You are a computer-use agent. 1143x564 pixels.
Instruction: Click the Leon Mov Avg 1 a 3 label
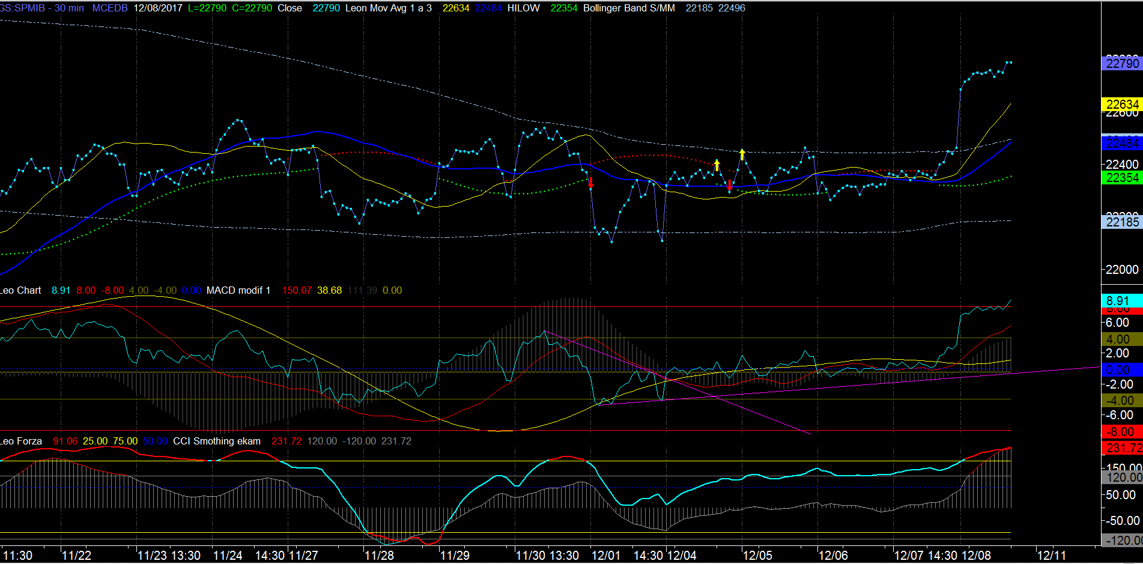click(x=389, y=8)
